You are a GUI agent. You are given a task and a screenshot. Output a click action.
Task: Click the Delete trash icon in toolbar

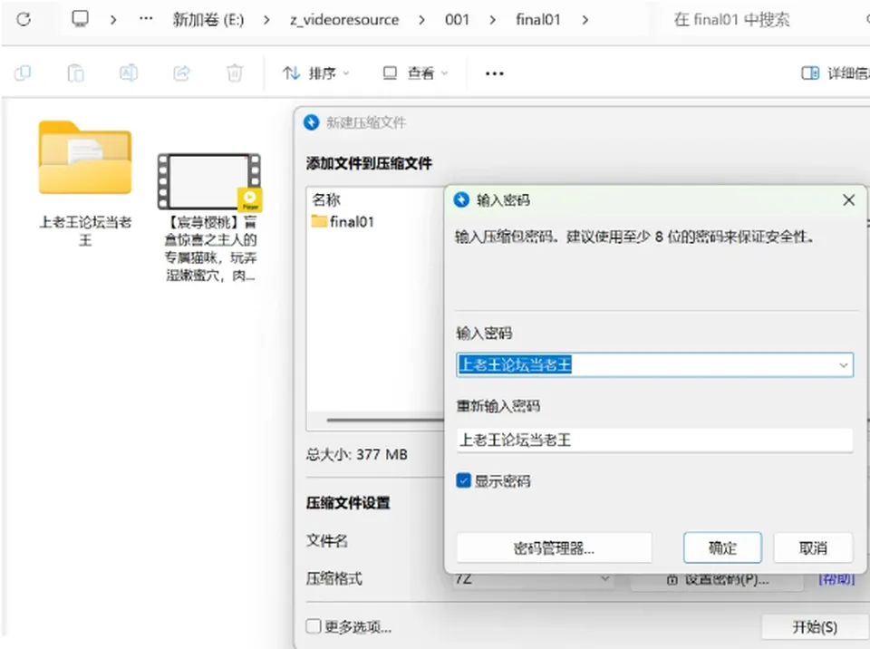[x=235, y=73]
